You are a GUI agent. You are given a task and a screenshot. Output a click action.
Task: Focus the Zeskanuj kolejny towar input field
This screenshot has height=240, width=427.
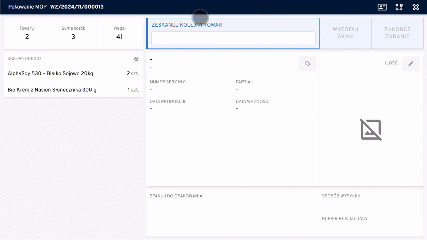tap(233, 38)
